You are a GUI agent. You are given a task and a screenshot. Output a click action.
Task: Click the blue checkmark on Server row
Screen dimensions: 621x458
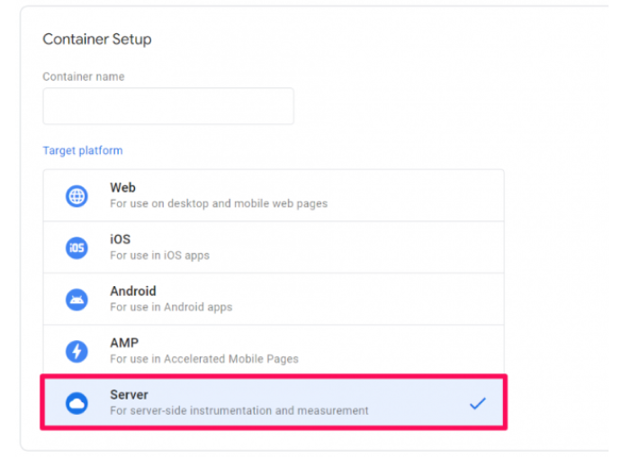[478, 403]
